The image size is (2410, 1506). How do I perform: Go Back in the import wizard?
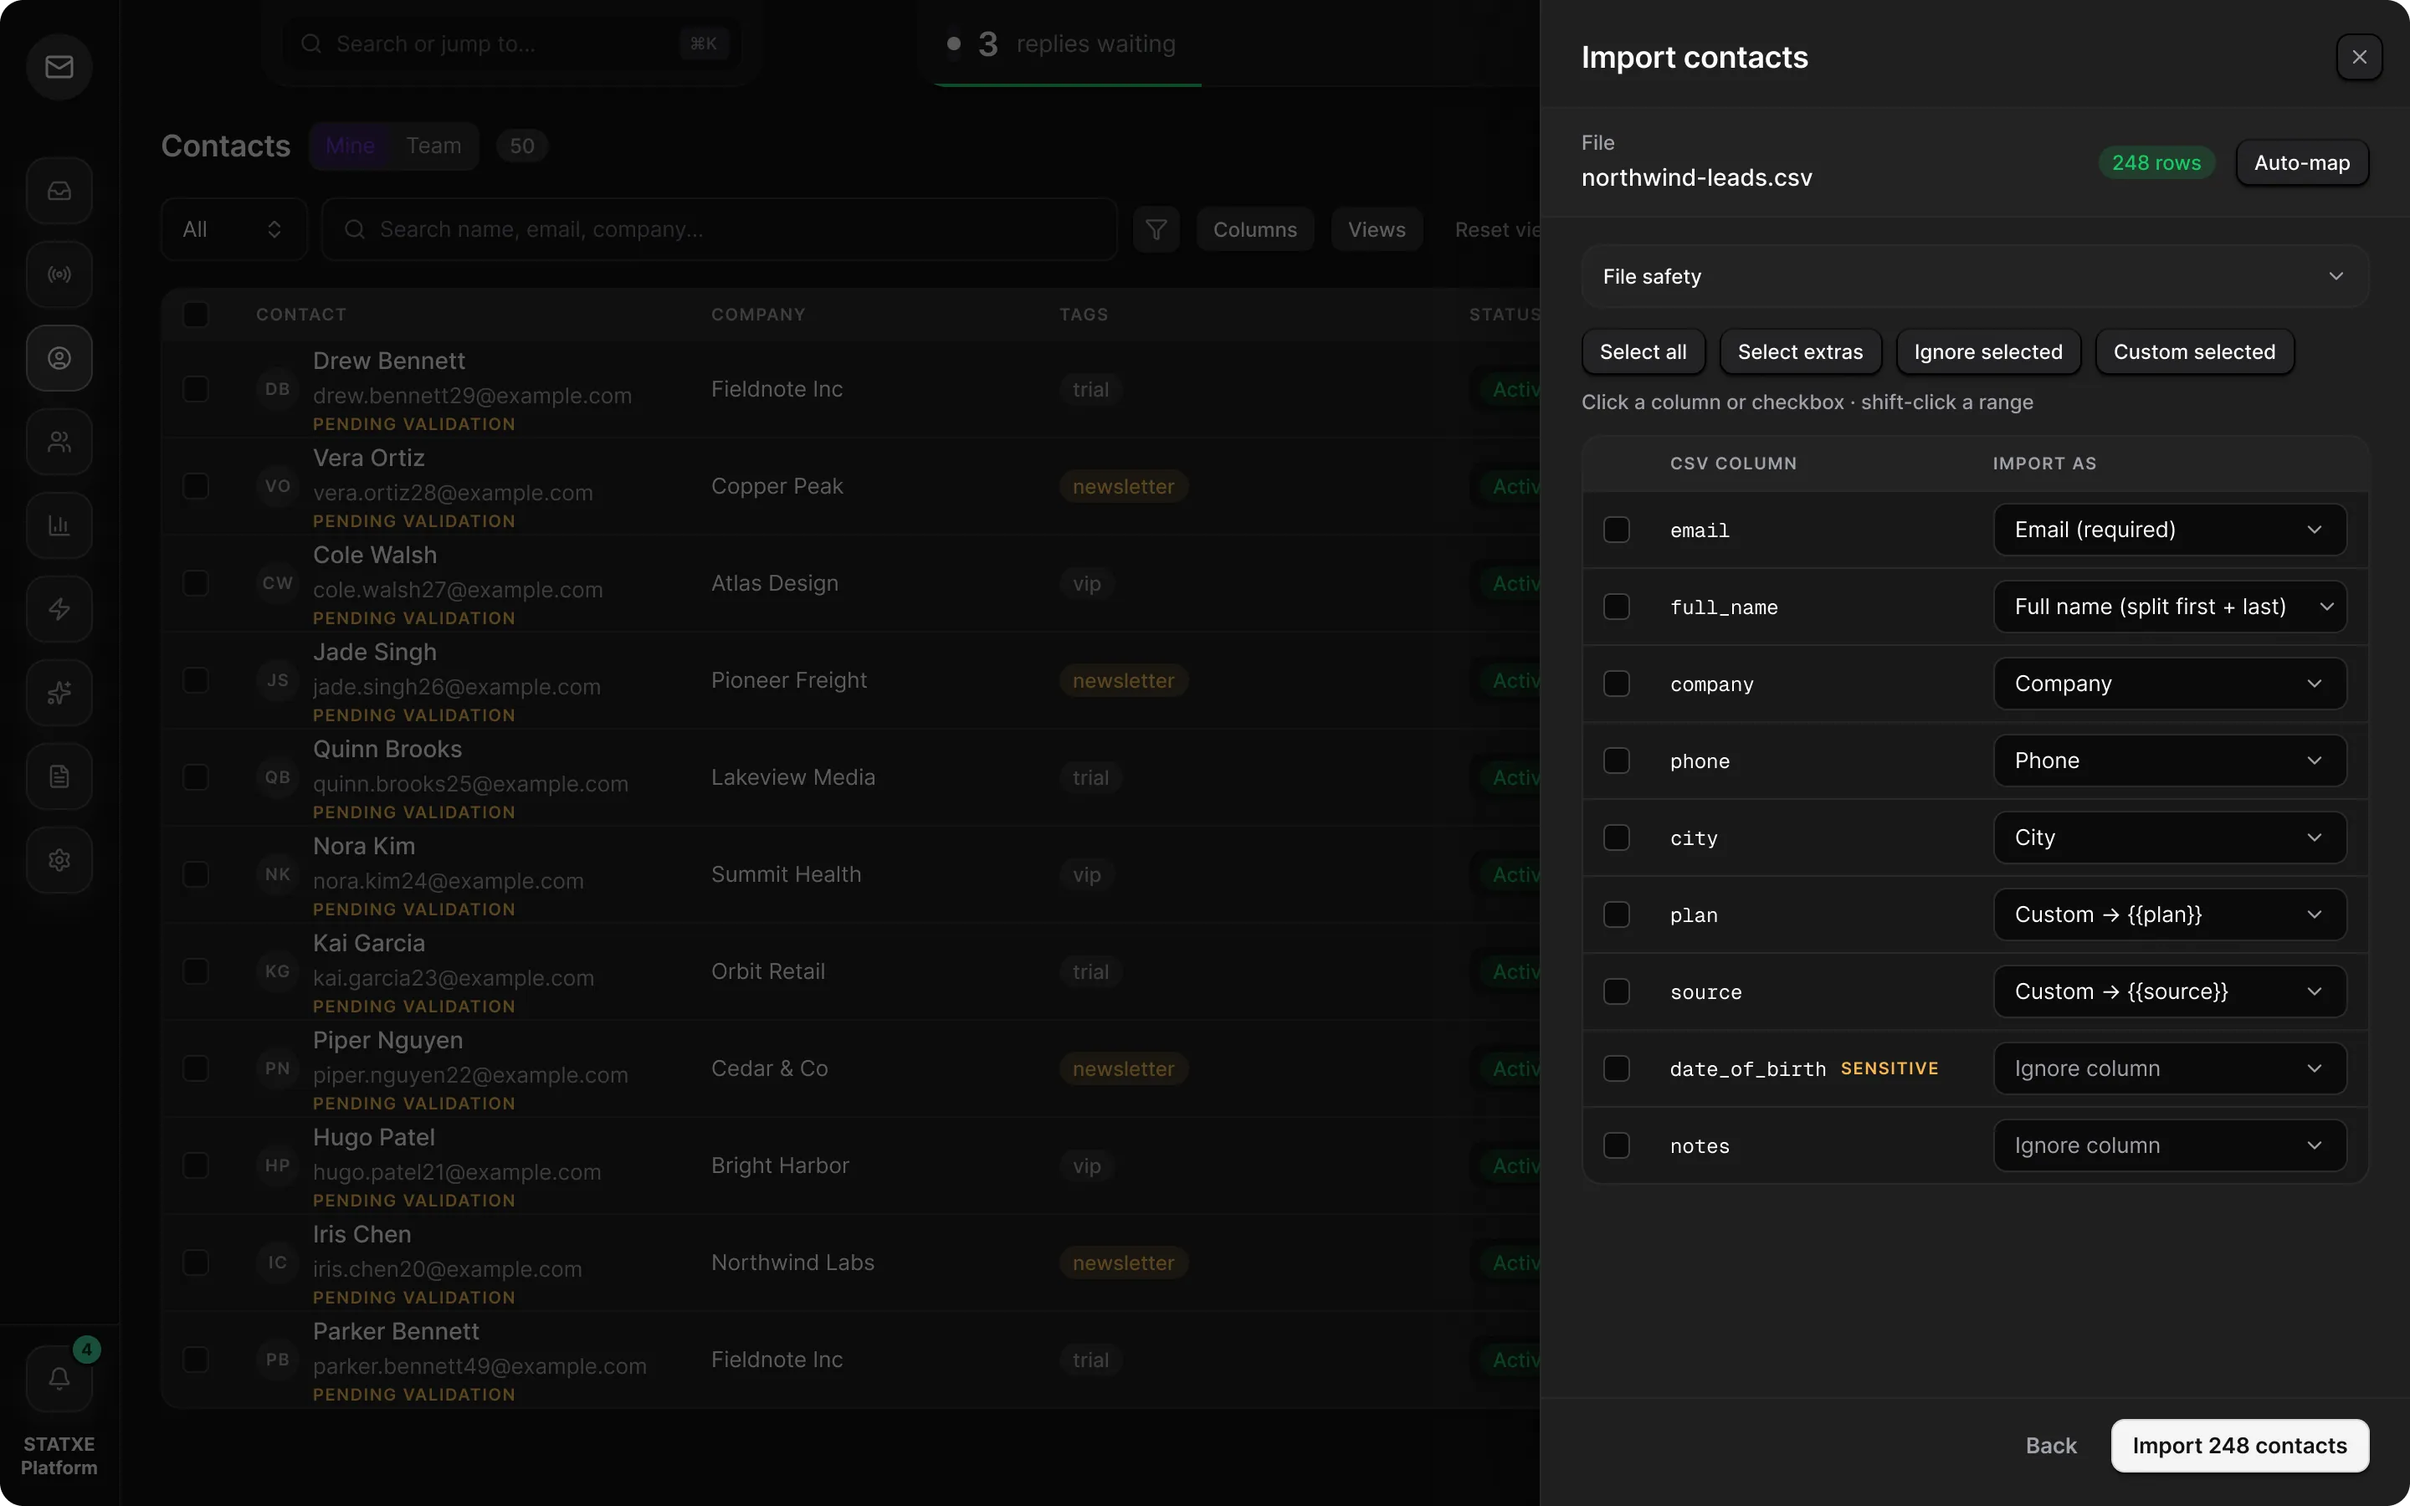2050,1445
